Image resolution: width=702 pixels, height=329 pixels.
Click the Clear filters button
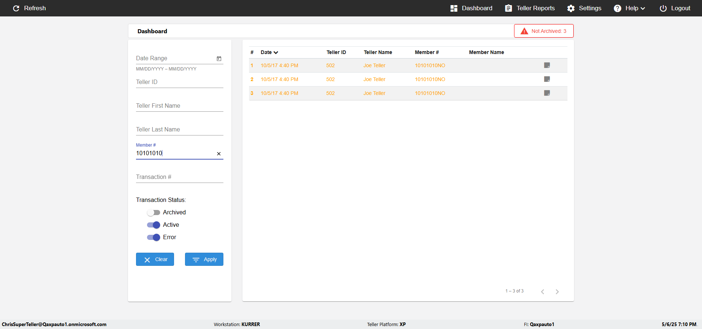[155, 259]
